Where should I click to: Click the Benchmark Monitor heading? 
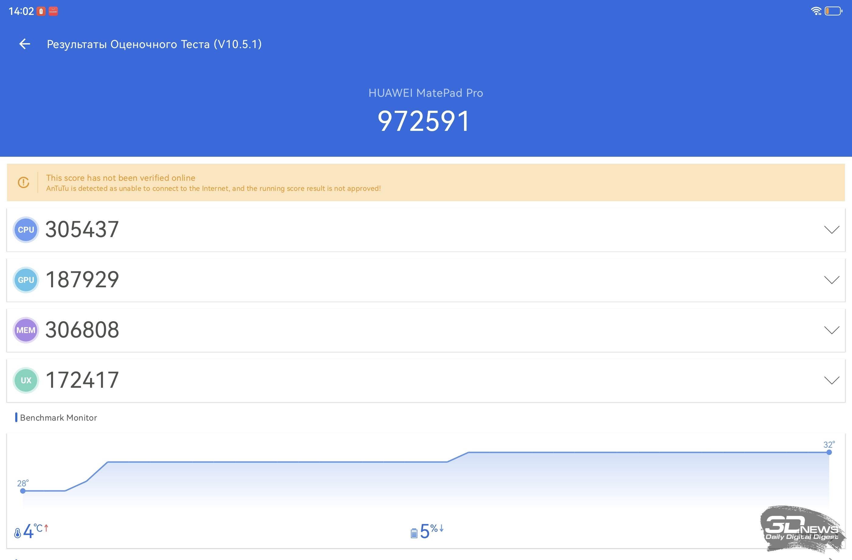[x=58, y=418]
